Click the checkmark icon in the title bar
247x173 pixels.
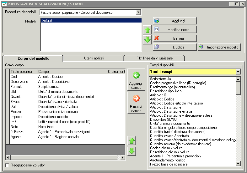[x=4, y=4]
